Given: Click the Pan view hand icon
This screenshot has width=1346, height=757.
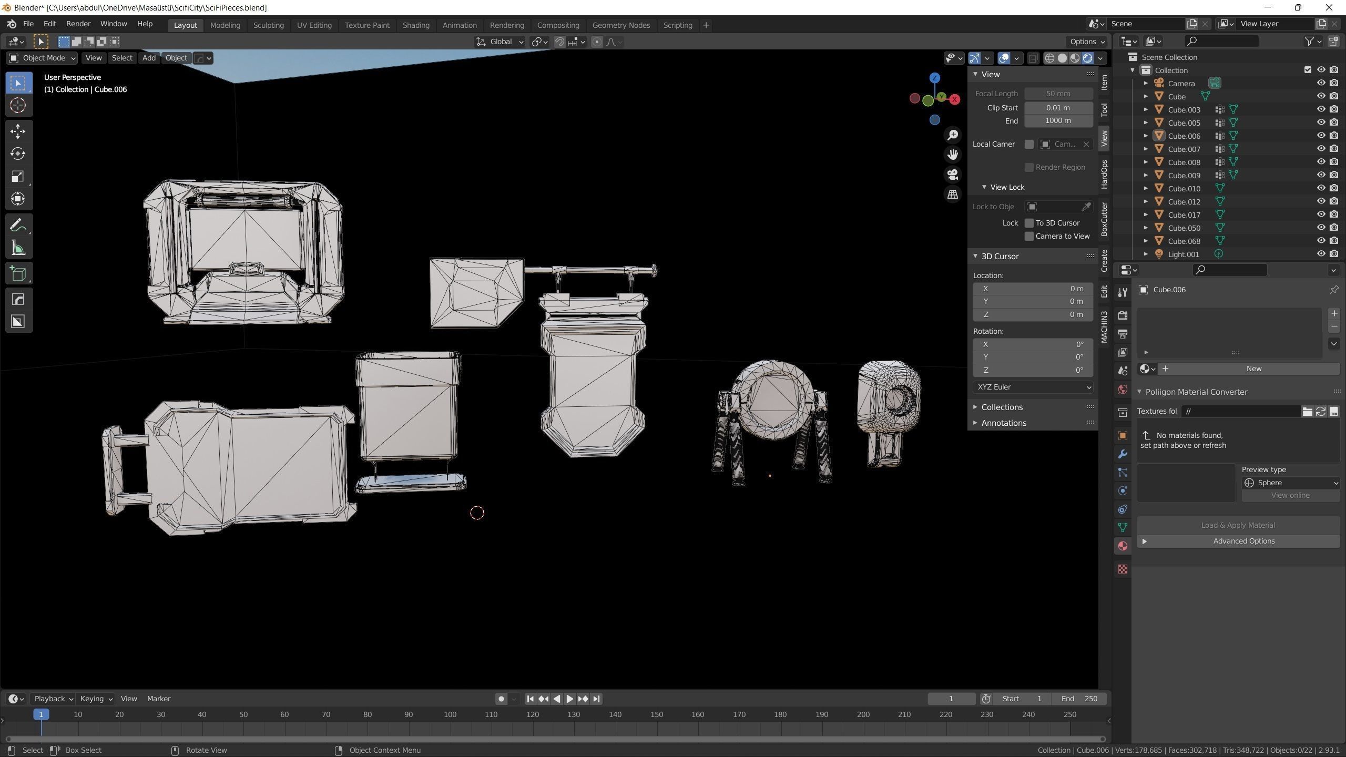Looking at the screenshot, I should tap(953, 155).
